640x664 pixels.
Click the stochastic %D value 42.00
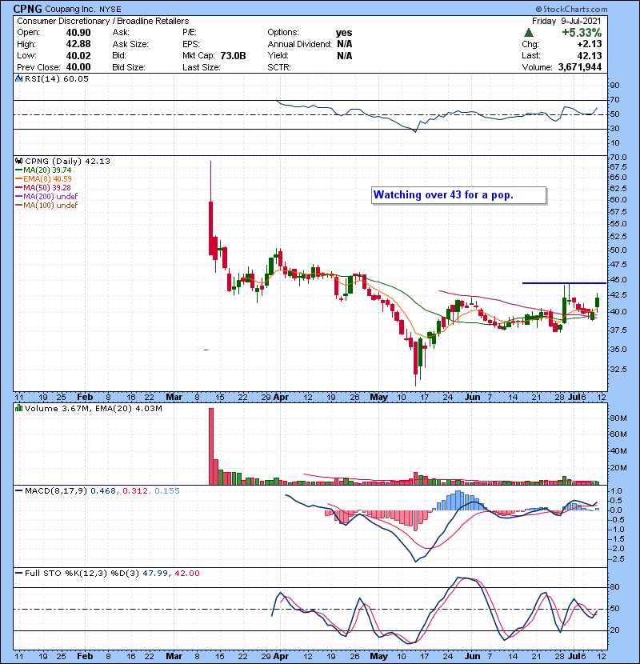tap(186, 574)
